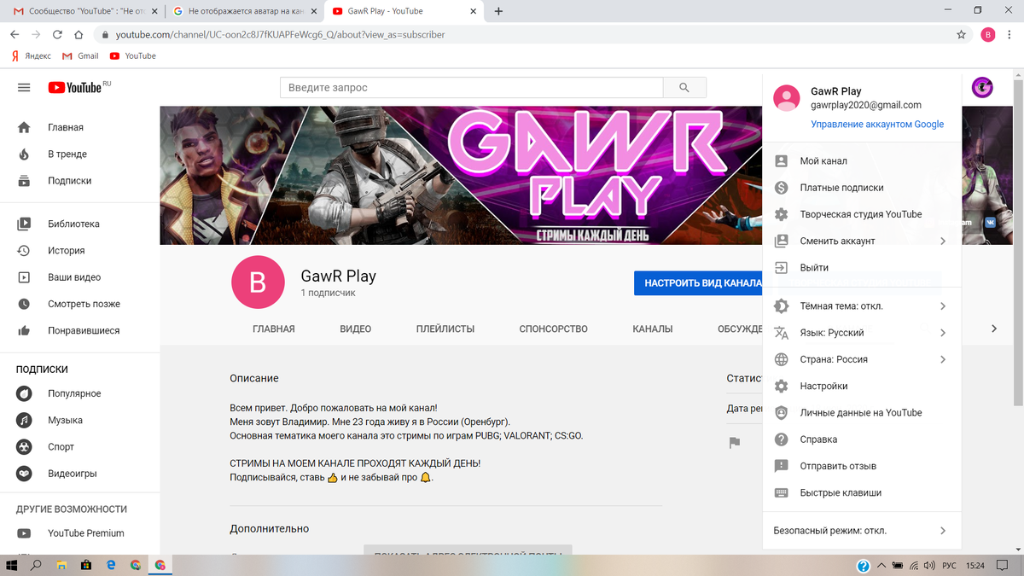This screenshot has width=1024, height=576.
Task: Expand Безопасный режим: откл. option
Action: tap(942, 531)
